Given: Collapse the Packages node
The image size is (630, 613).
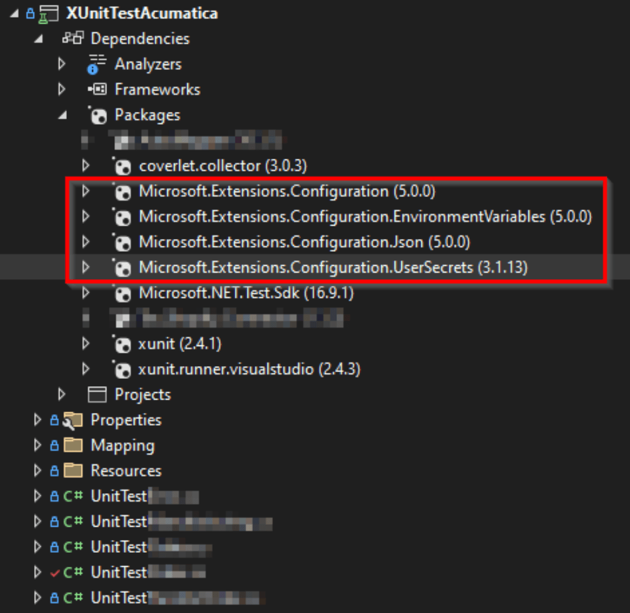Looking at the screenshot, I should pos(63,116).
